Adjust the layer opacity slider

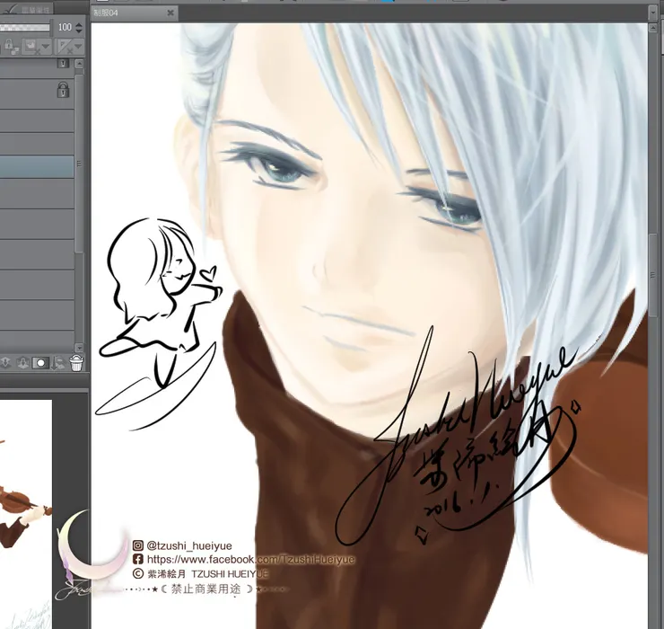click(25, 28)
